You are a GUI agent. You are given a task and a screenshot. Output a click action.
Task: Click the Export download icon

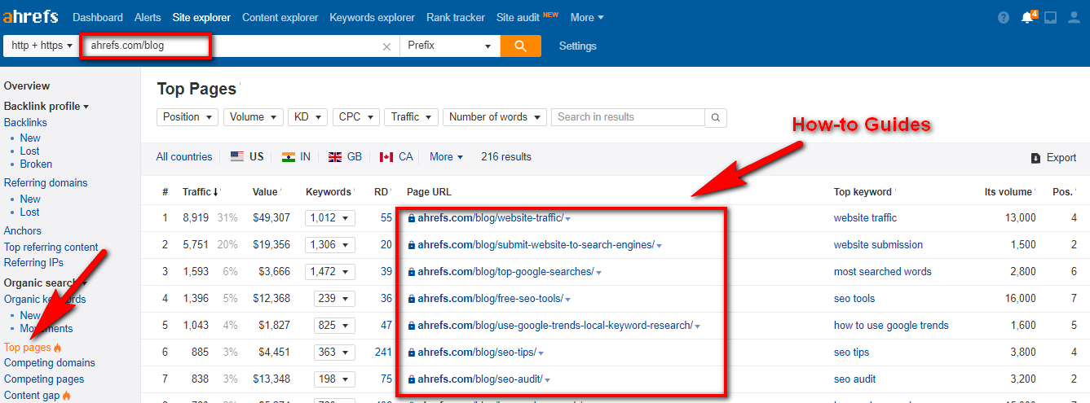pyautogui.click(x=1035, y=158)
